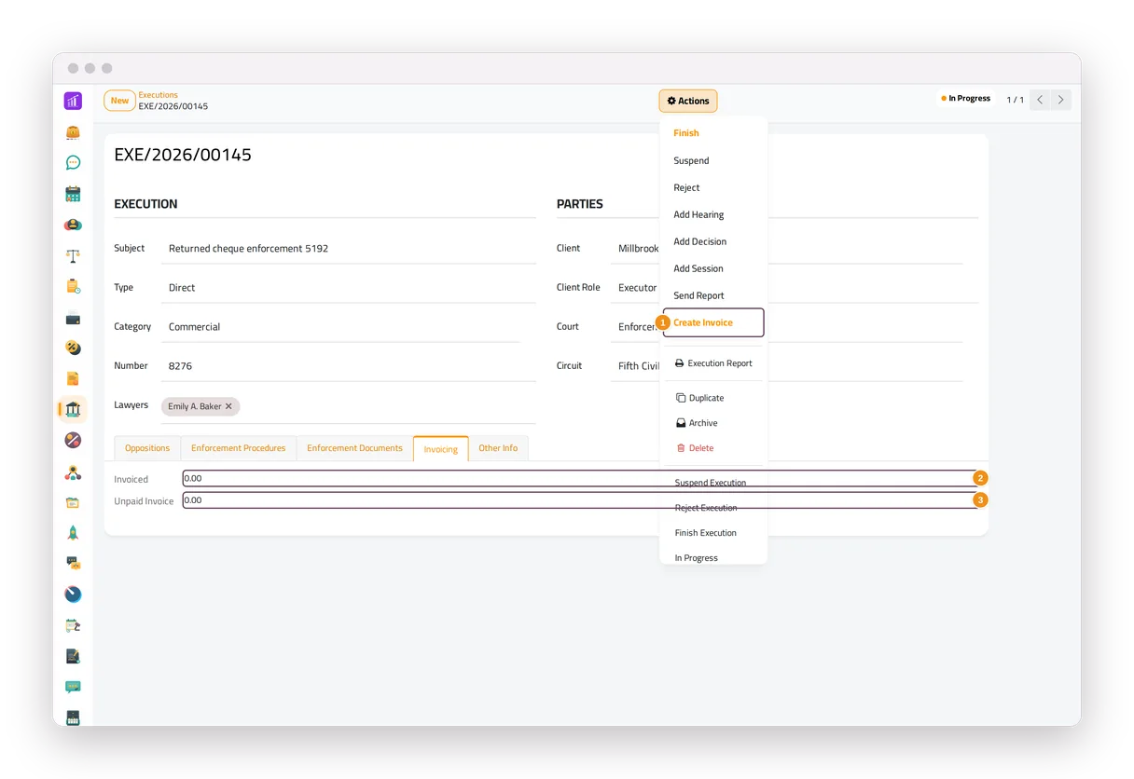Viewport: 1134px width, 779px height.
Task: Remove Emily A. Baker lawyer tag
Action: pos(228,406)
